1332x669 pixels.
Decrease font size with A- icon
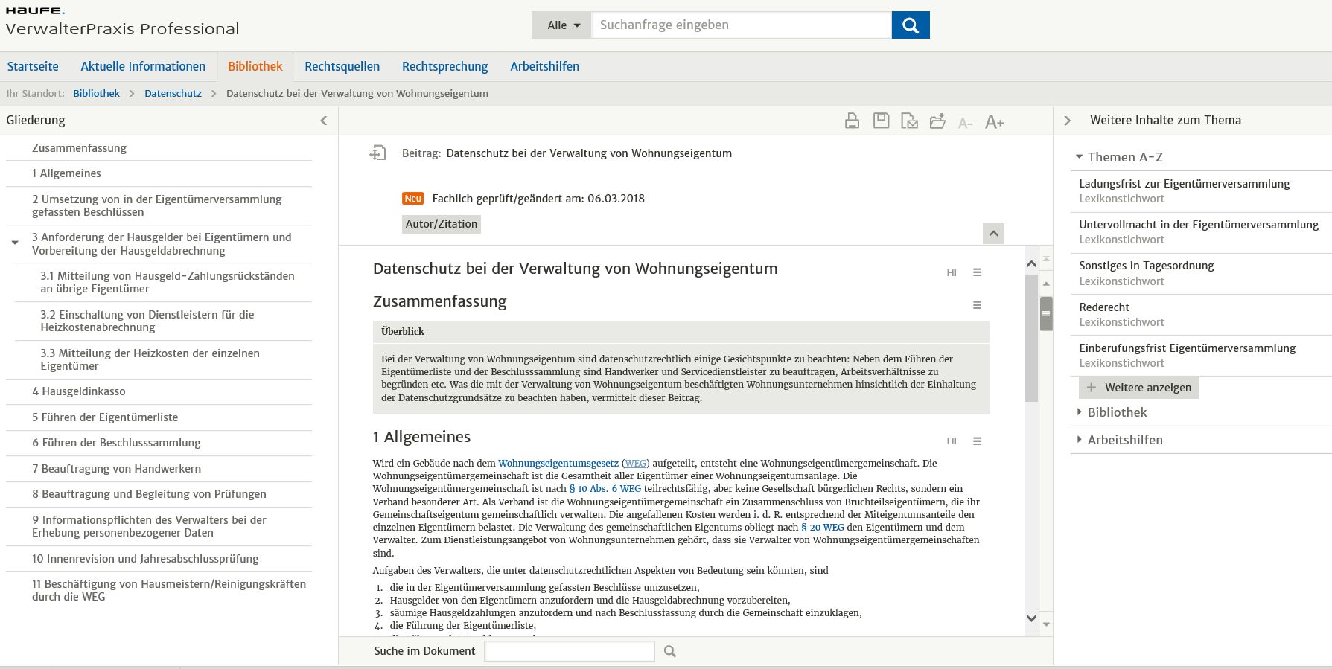click(x=966, y=123)
